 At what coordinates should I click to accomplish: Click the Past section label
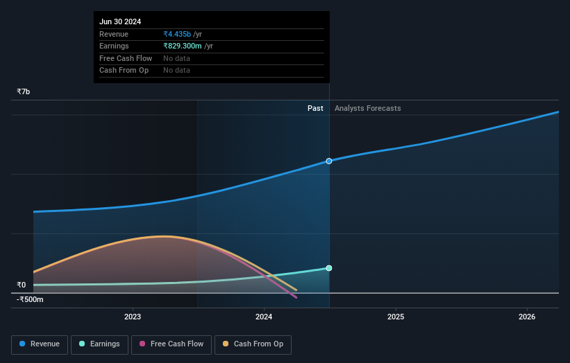tap(315, 109)
